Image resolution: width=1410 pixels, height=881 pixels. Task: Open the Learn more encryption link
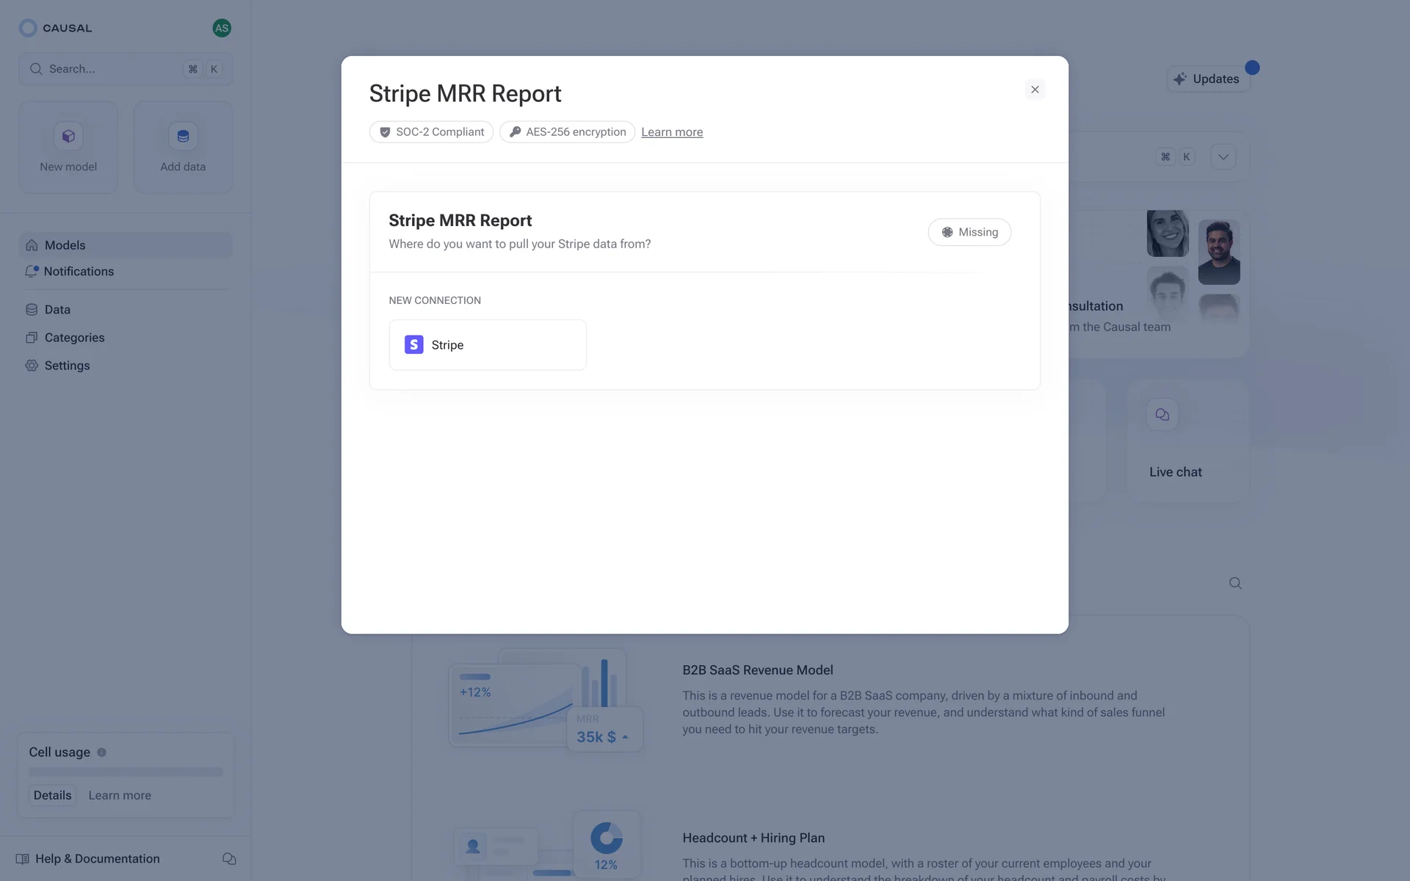pyautogui.click(x=671, y=132)
